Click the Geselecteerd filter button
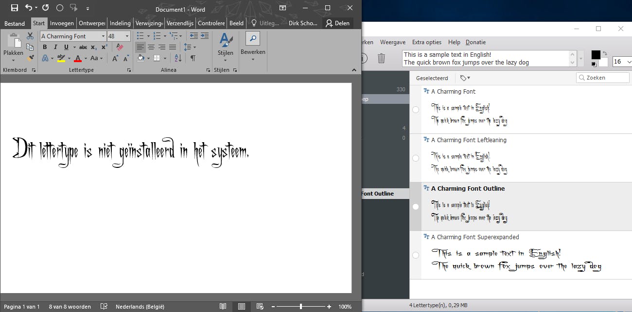 (432, 78)
